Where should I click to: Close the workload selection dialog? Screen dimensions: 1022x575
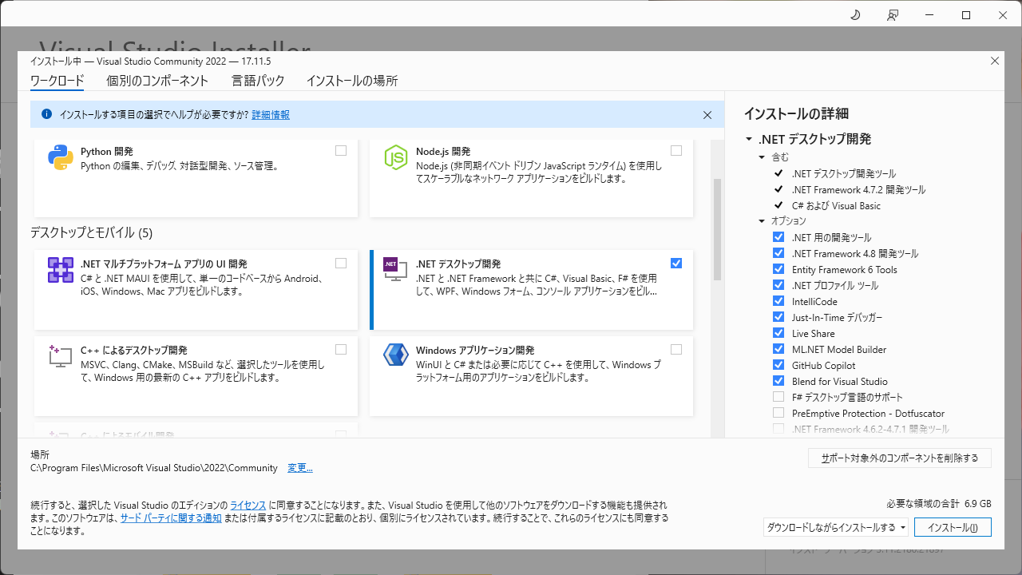(995, 61)
